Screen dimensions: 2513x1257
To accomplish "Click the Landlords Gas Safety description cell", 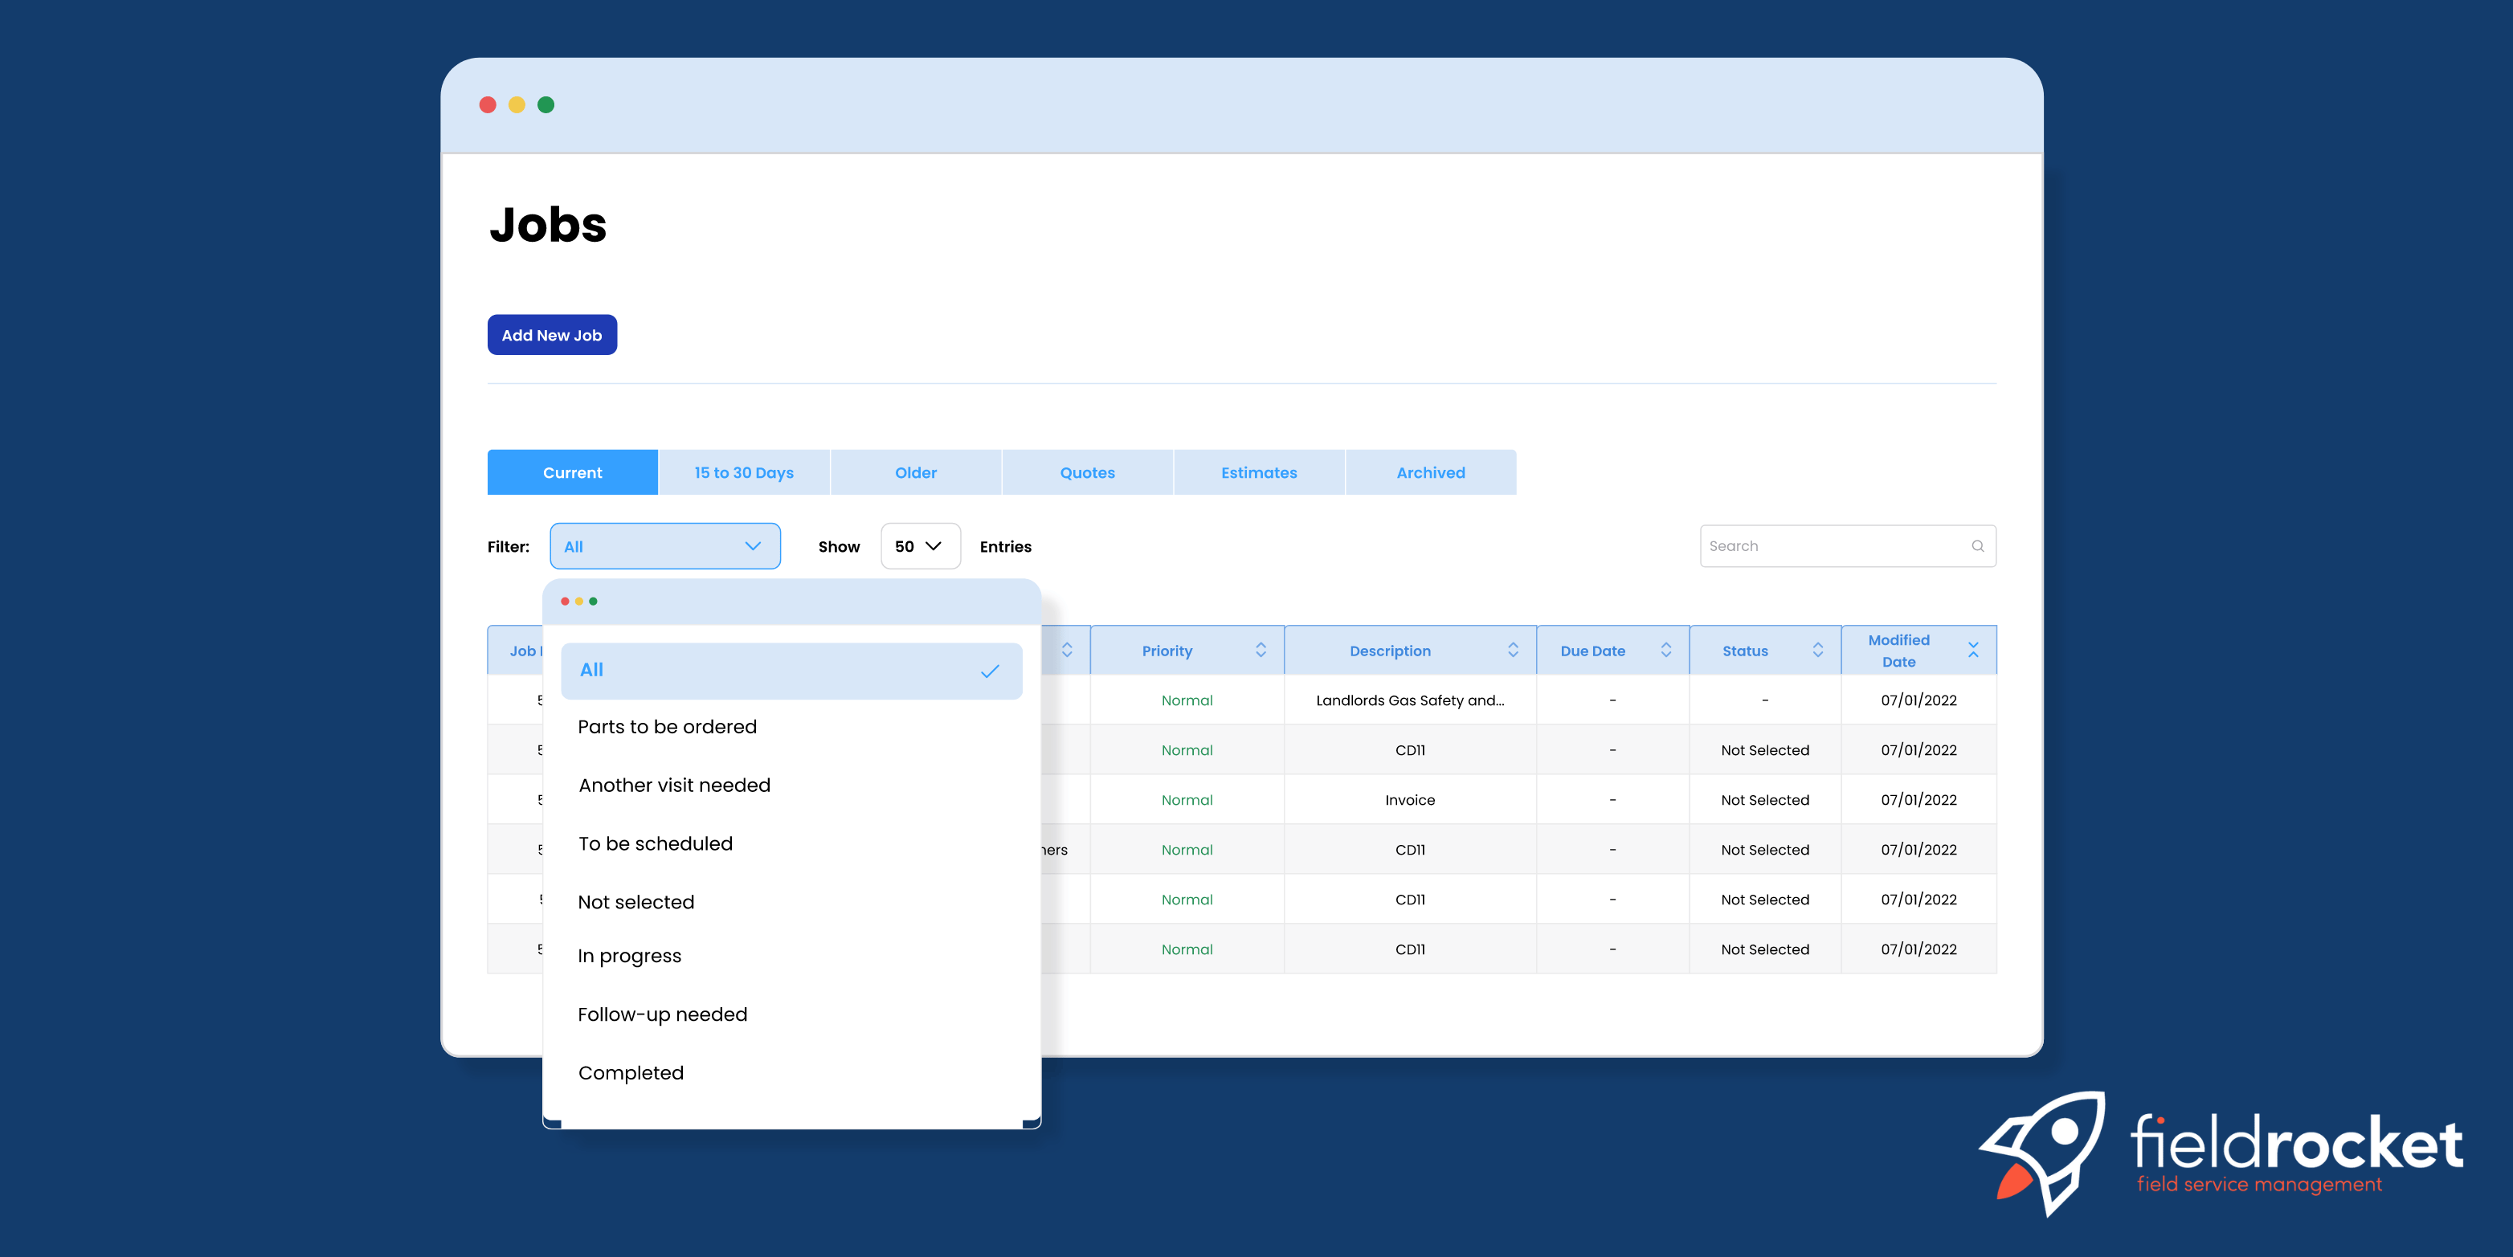I will (x=1408, y=700).
